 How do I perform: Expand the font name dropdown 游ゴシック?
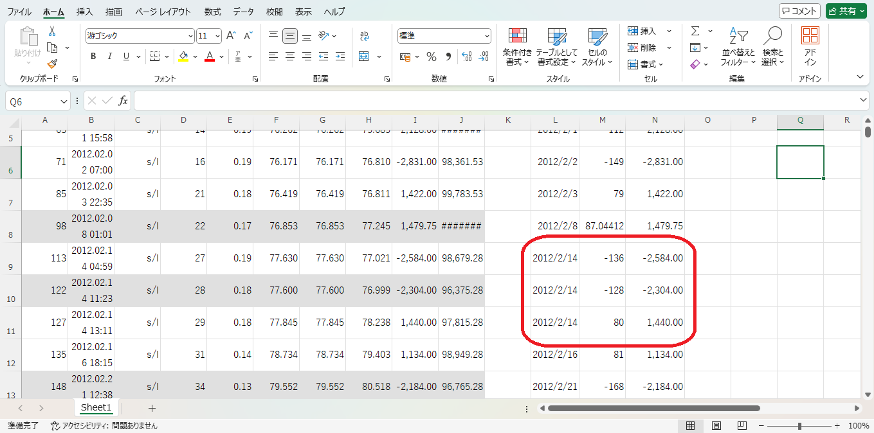(x=190, y=36)
